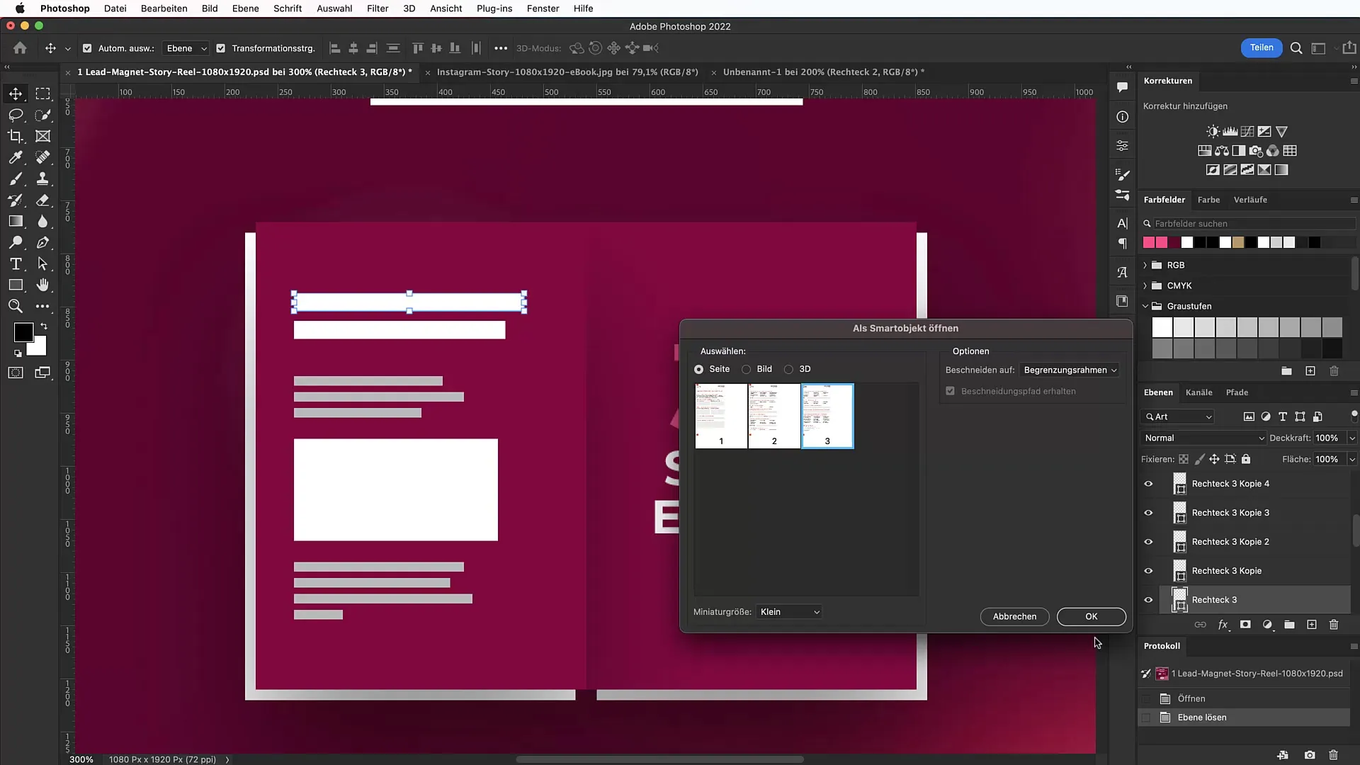Open the Ebene auto-select dropdown
This screenshot has height=765, width=1360.
coord(186,48)
